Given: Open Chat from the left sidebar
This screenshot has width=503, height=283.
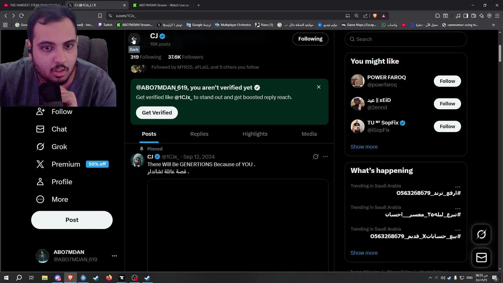Looking at the screenshot, I should (51, 129).
